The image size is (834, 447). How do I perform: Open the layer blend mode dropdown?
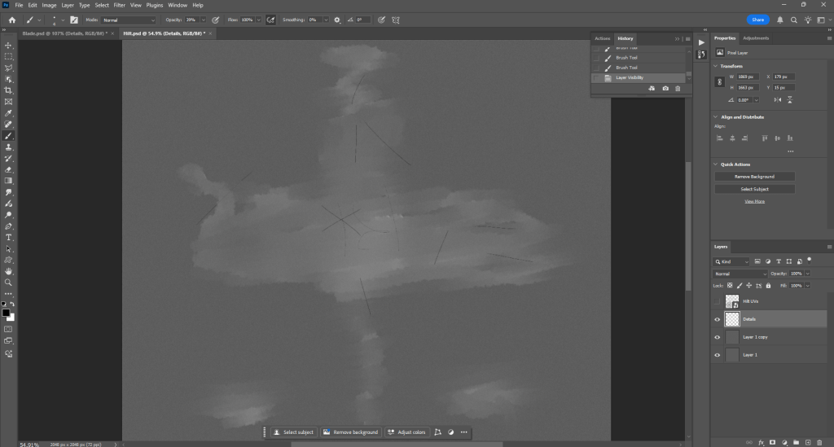pos(741,274)
